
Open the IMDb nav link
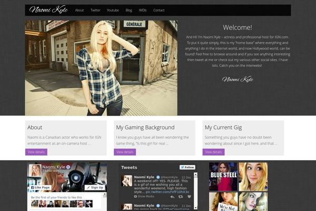pyautogui.click(x=143, y=10)
